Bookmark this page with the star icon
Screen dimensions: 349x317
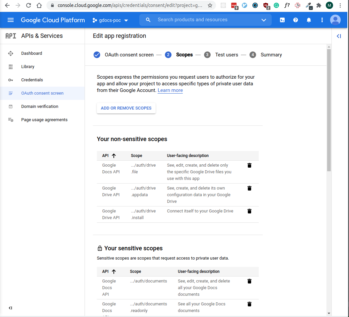210,5
